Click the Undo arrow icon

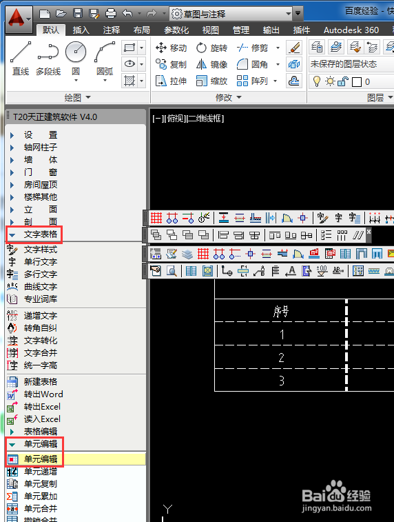(x=127, y=13)
